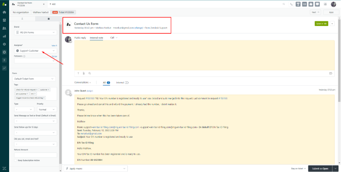Click the attachment paperclip in reply editor

click(x=84, y=73)
